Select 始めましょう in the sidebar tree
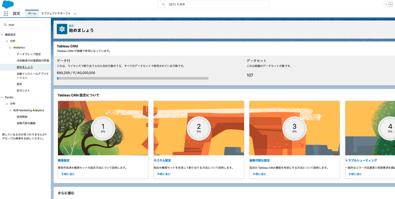 pyautogui.click(x=25, y=67)
